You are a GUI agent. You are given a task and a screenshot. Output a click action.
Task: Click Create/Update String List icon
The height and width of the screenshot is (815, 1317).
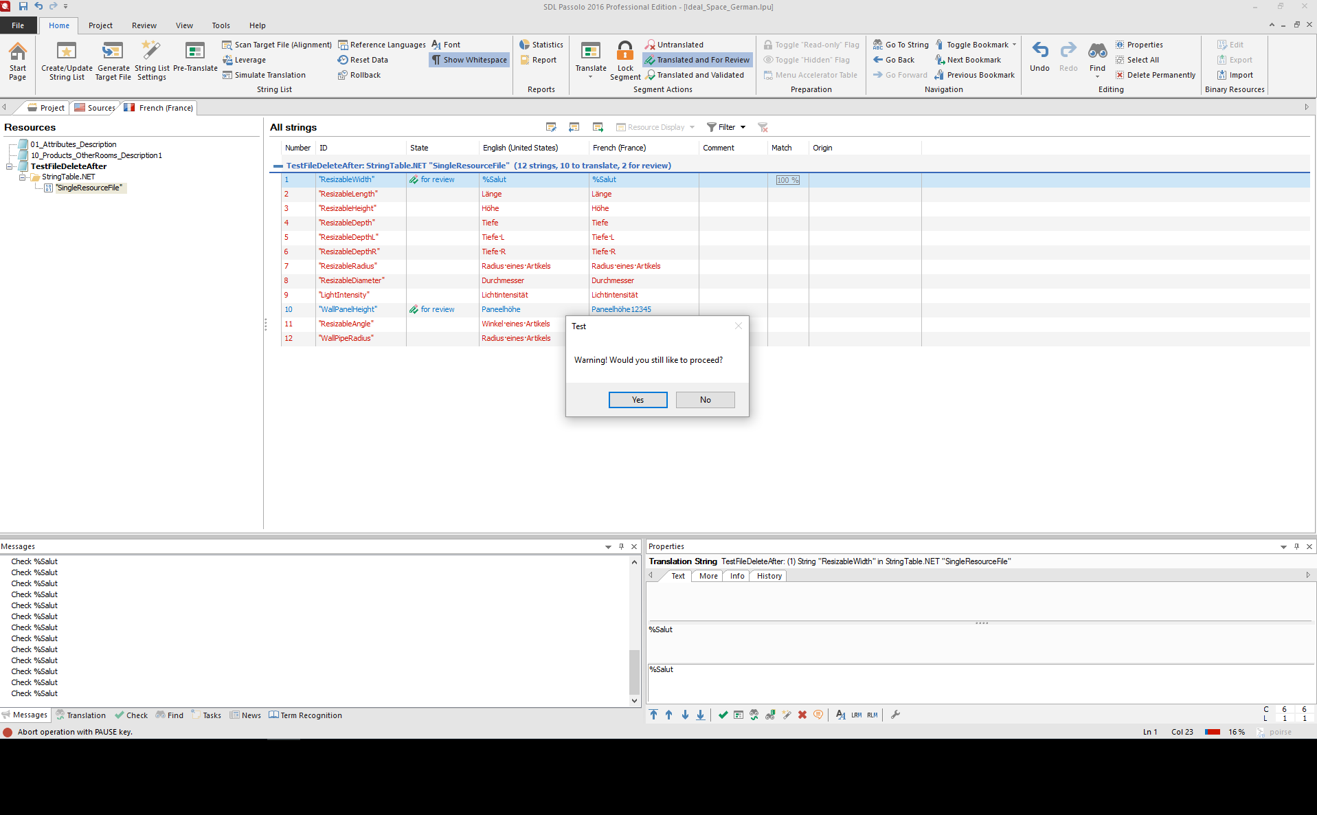[x=67, y=61]
